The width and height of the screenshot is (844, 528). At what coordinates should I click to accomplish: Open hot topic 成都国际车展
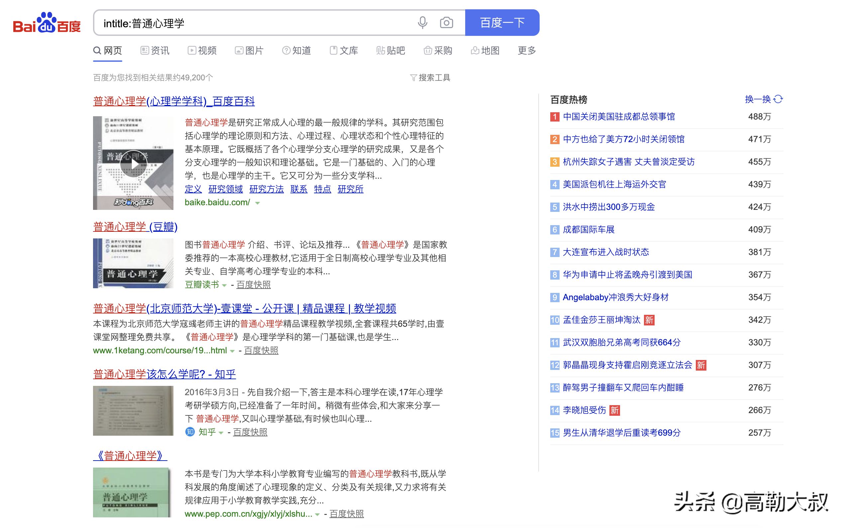pyautogui.click(x=588, y=230)
